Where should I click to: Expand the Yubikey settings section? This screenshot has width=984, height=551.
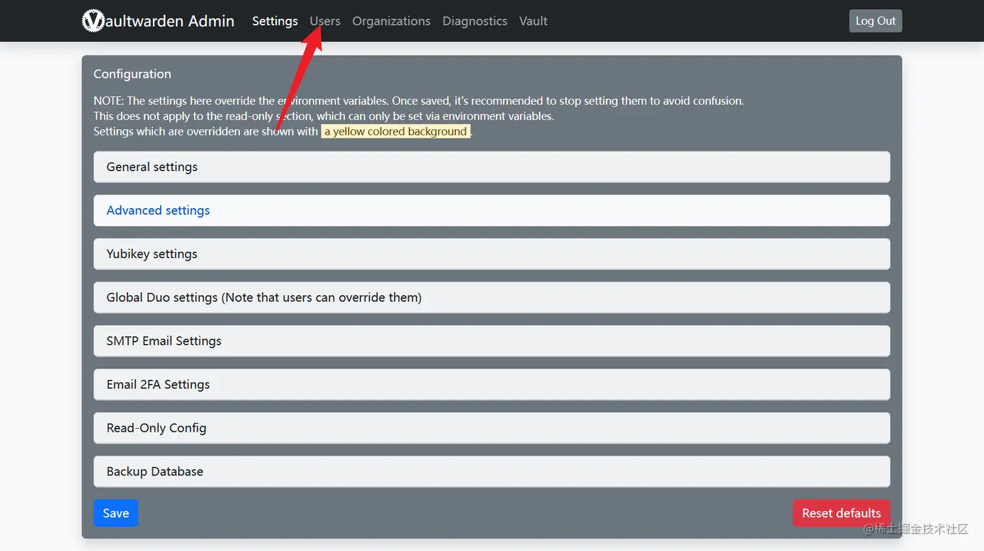[492, 254]
